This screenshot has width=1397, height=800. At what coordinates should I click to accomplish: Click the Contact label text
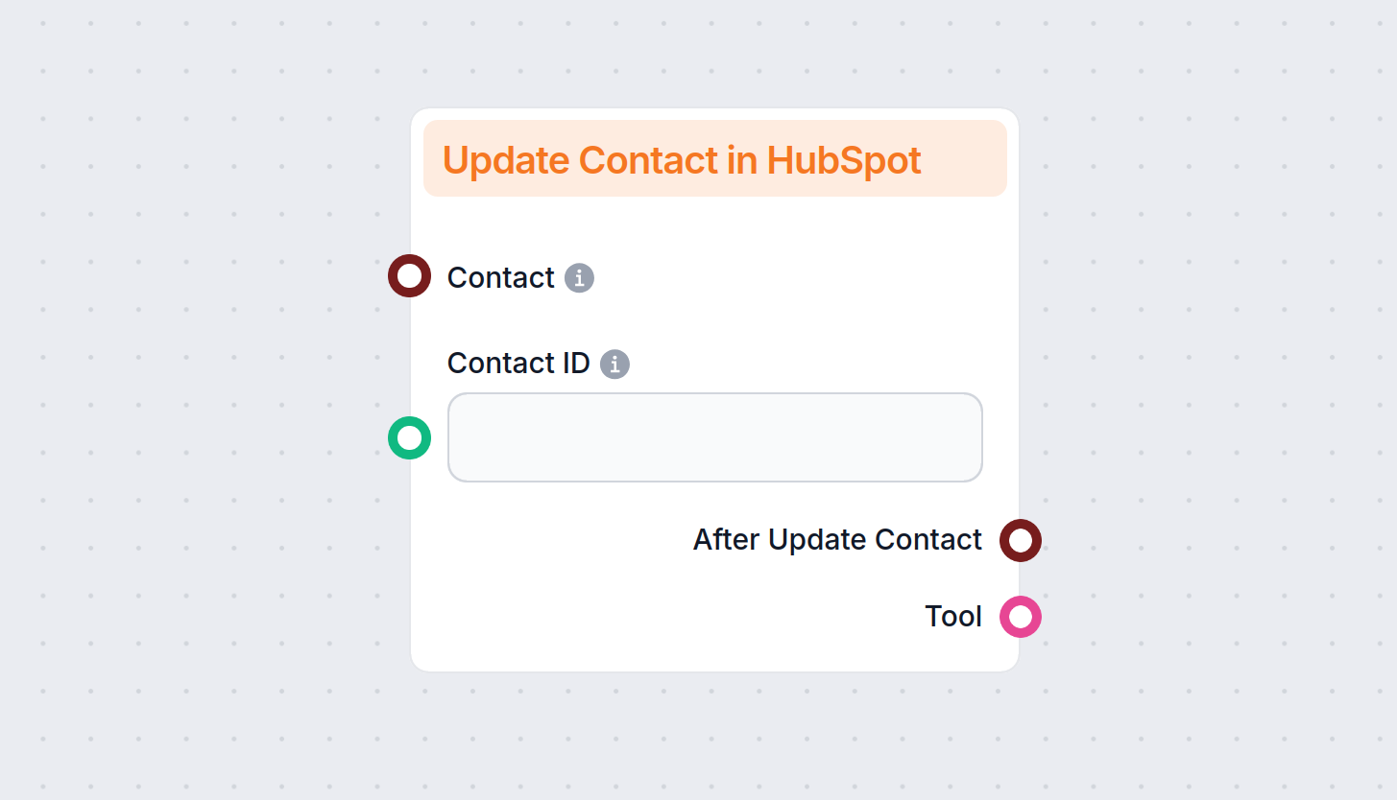tap(498, 277)
